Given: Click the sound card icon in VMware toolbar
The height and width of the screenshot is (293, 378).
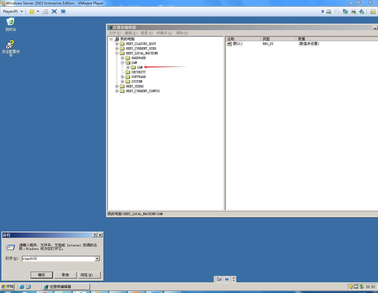Looking at the screenshot, I should 362,12.
